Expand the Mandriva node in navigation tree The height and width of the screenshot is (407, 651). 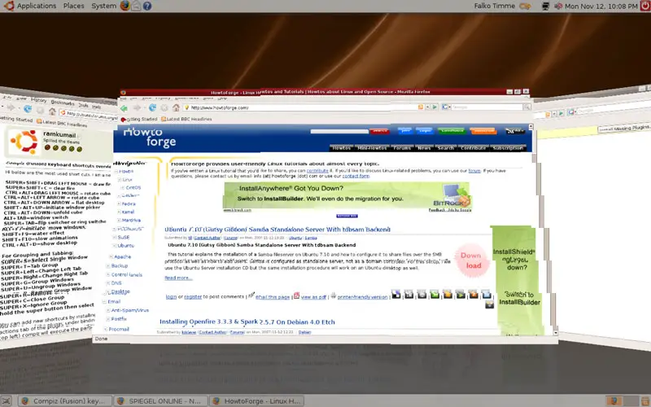point(119,220)
